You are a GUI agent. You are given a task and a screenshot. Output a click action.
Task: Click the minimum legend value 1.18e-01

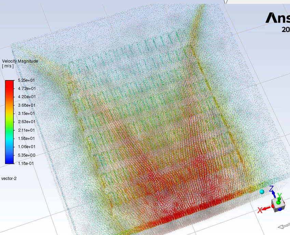(26, 163)
